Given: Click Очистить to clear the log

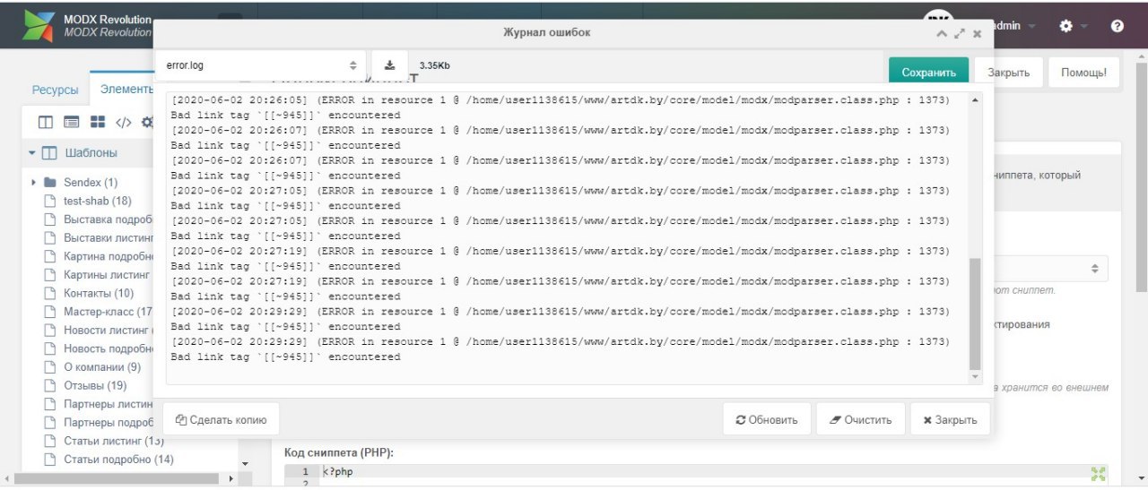Looking at the screenshot, I should click(861, 419).
